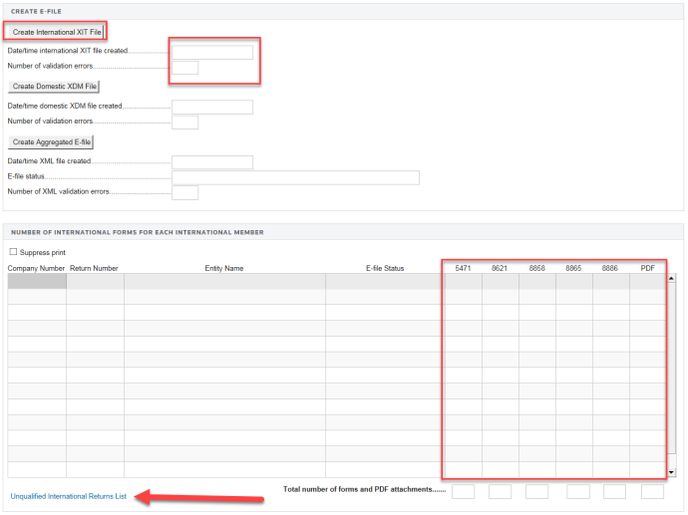This screenshot has height=515, width=688.
Task: Click the grid scrollbar up arrow
Action: click(x=671, y=279)
